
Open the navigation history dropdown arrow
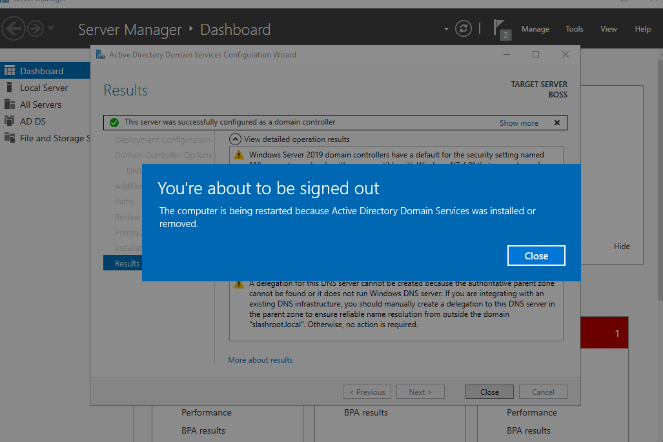click(51, 29)
